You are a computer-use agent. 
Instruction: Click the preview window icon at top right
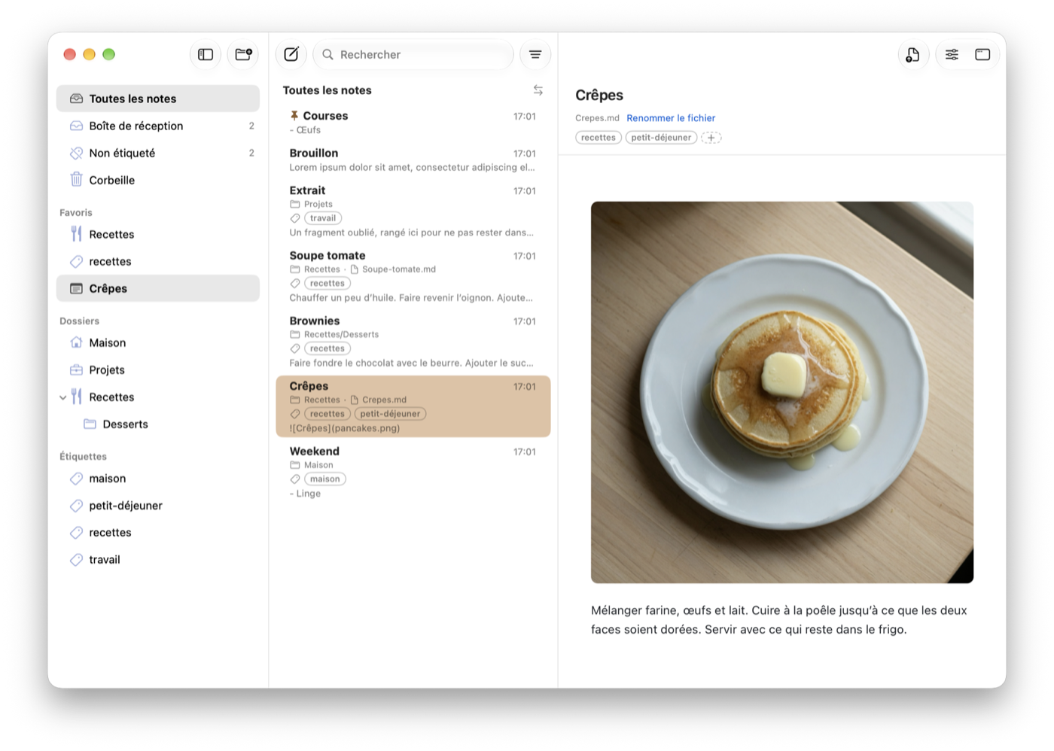[982, 54]
